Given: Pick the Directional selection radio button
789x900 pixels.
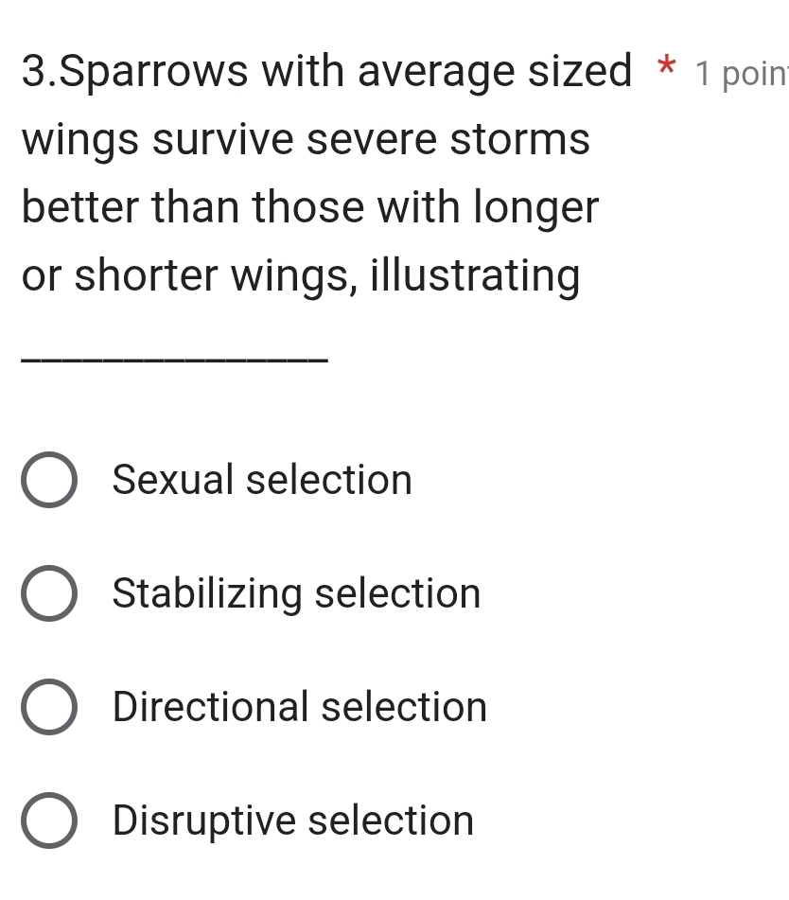Looking at the screenshot, I should pos(50,707).
